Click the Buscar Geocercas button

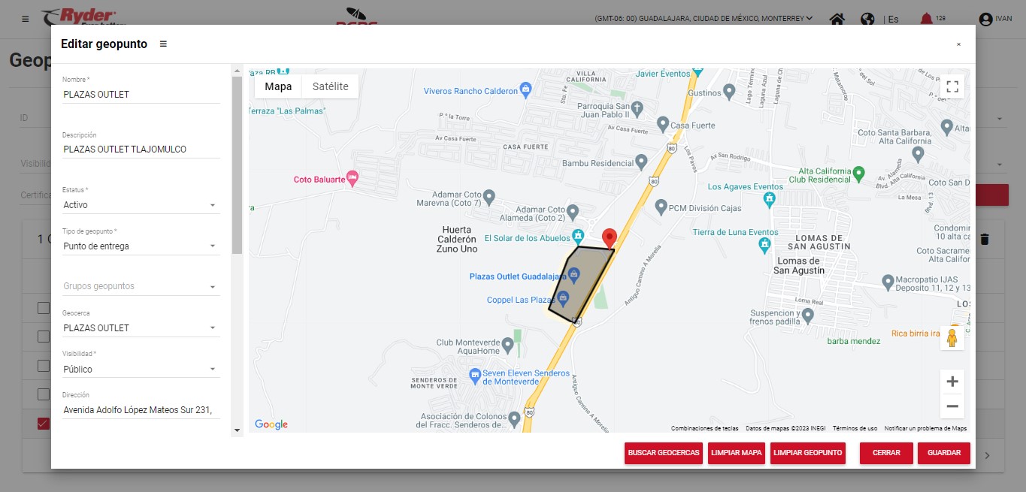click(664, 453)
